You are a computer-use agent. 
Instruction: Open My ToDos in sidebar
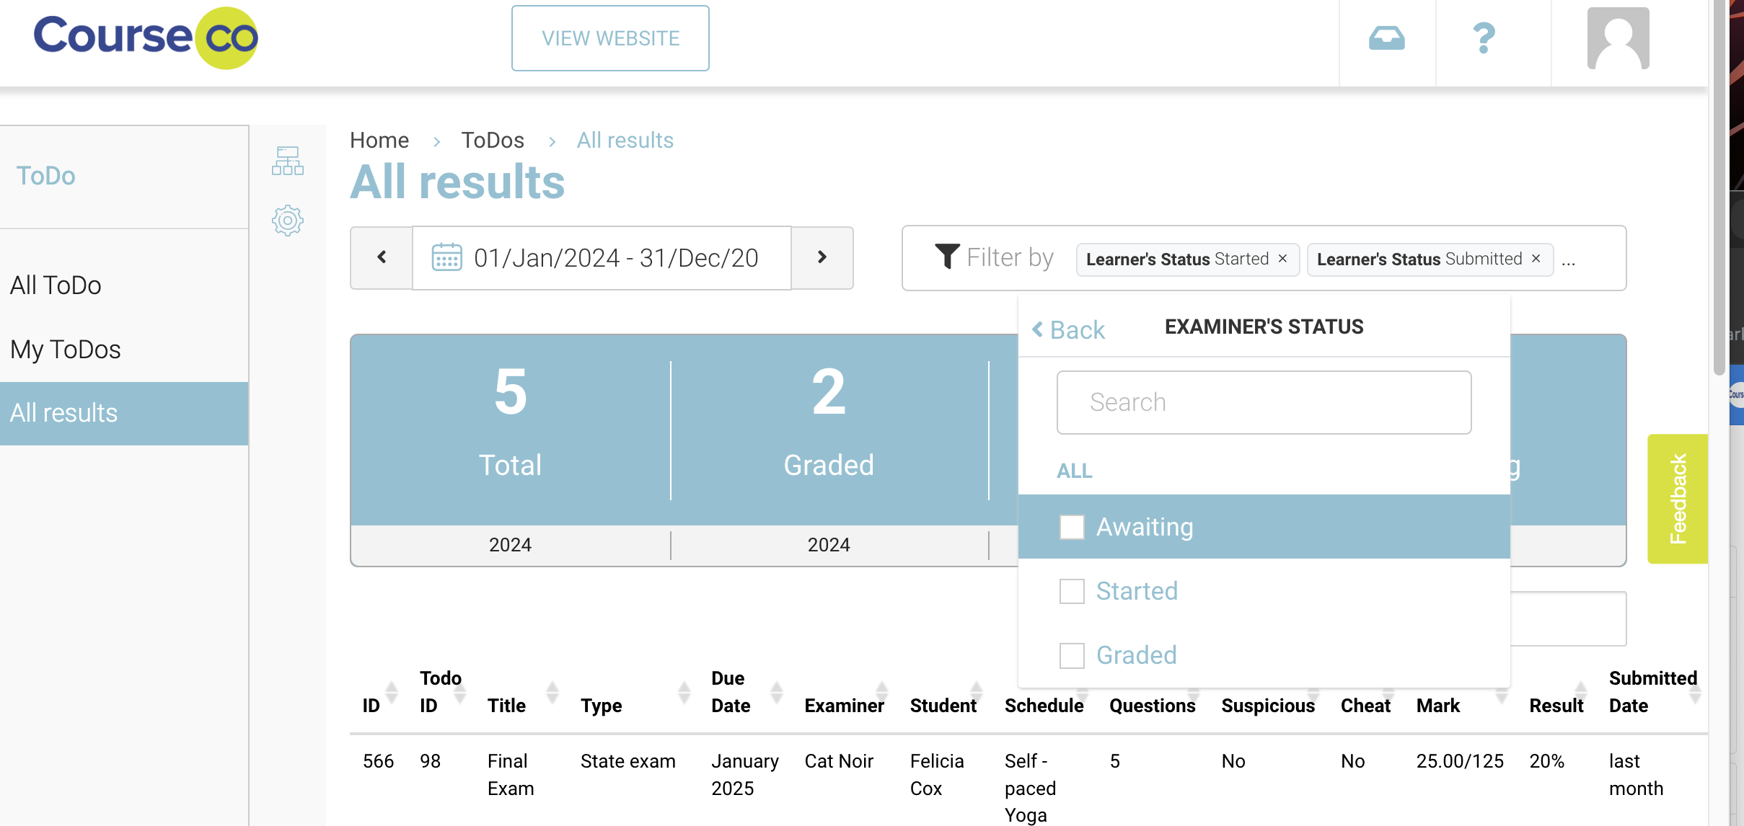[x=66, y=350]
